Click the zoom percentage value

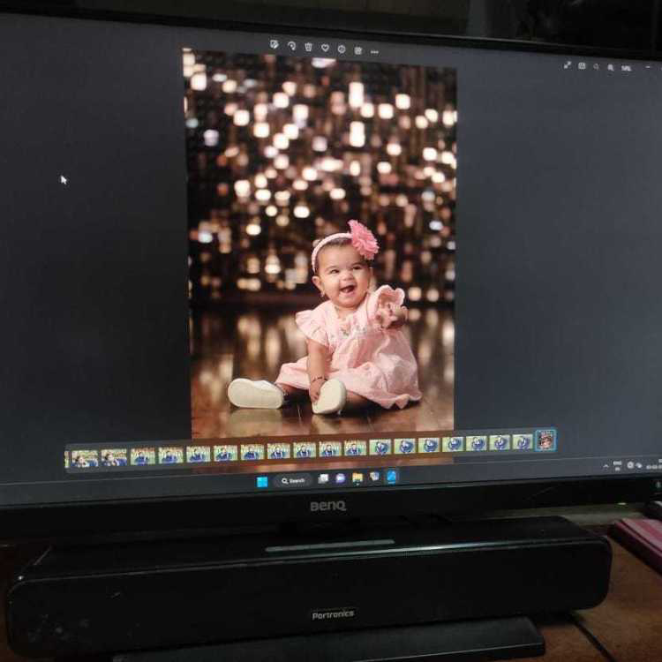pos(627,68)
